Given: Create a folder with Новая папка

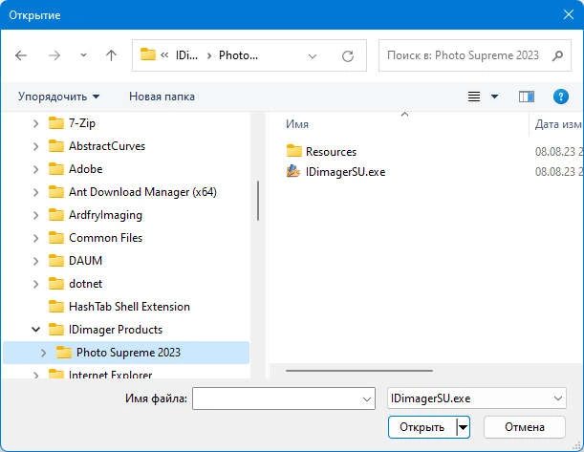Looking at the screenshot, I should tap(162, 97).
